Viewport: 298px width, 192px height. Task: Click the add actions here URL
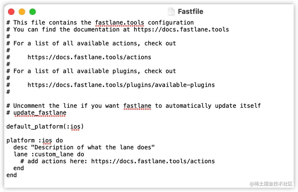coord(153,161)
